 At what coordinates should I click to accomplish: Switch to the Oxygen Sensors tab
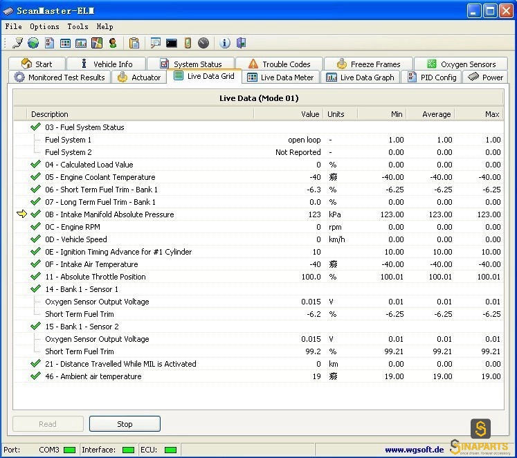[461, 64]
